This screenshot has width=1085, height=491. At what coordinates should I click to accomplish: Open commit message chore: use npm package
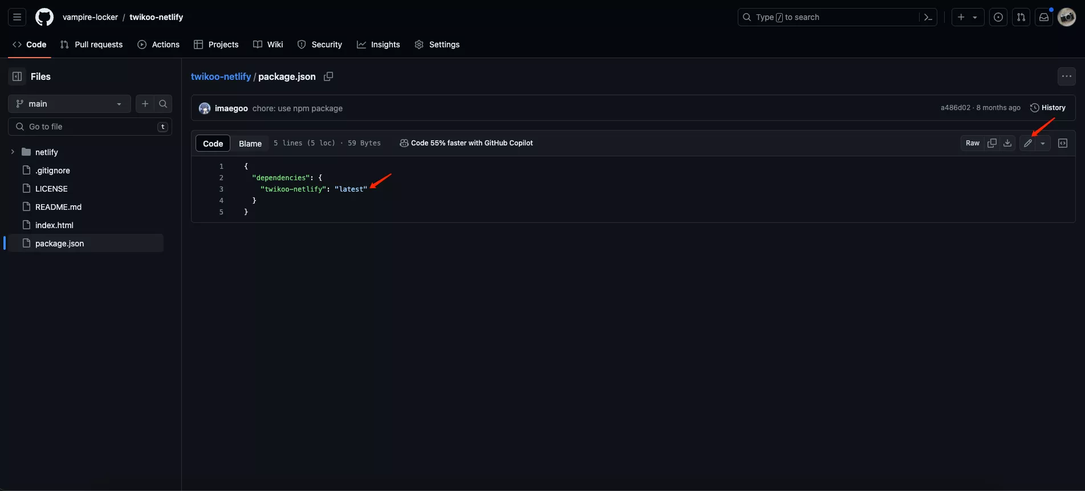(298, 108)
